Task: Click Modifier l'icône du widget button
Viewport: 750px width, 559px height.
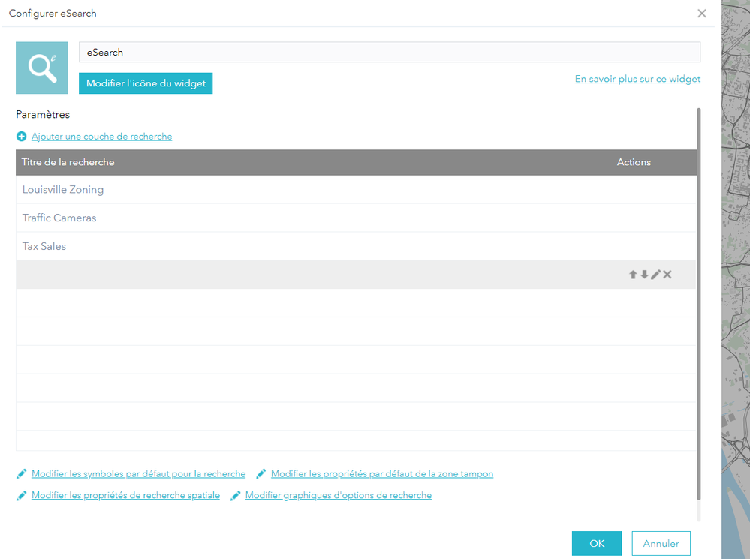Action: click(x=146, y=83)
